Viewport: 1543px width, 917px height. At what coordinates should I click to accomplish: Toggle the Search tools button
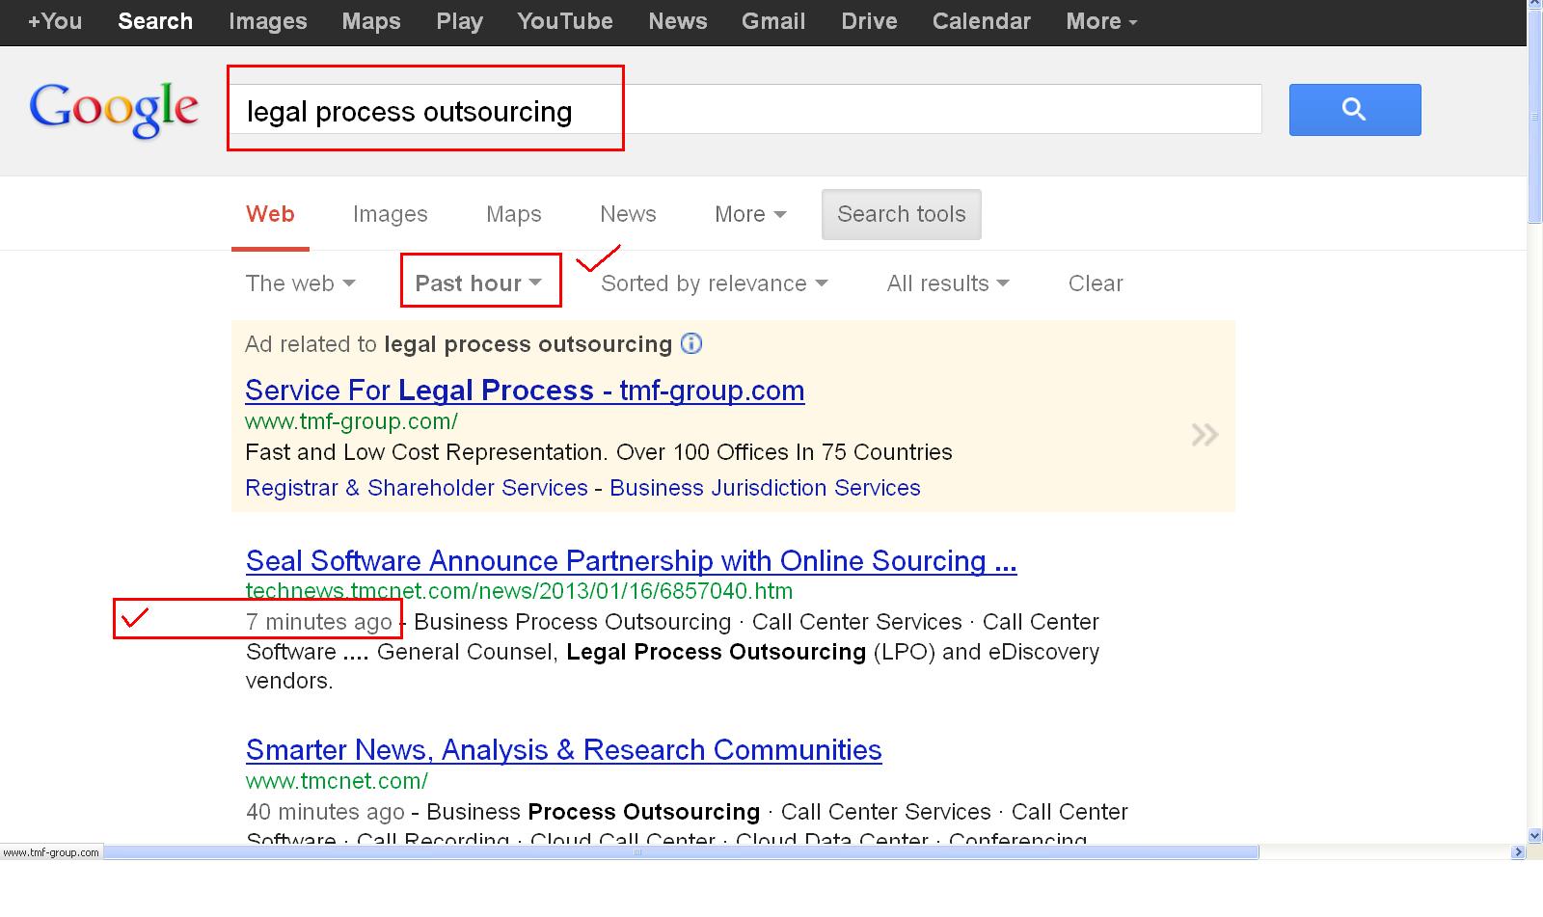point(902,214)
